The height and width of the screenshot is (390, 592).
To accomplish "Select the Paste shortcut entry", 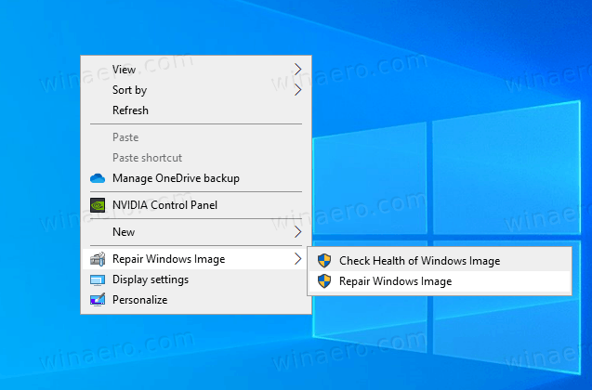I will coord(196,157).
